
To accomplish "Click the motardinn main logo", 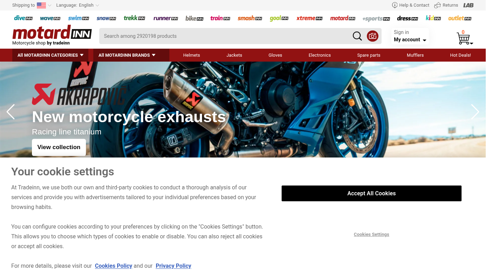I will 52,35.
